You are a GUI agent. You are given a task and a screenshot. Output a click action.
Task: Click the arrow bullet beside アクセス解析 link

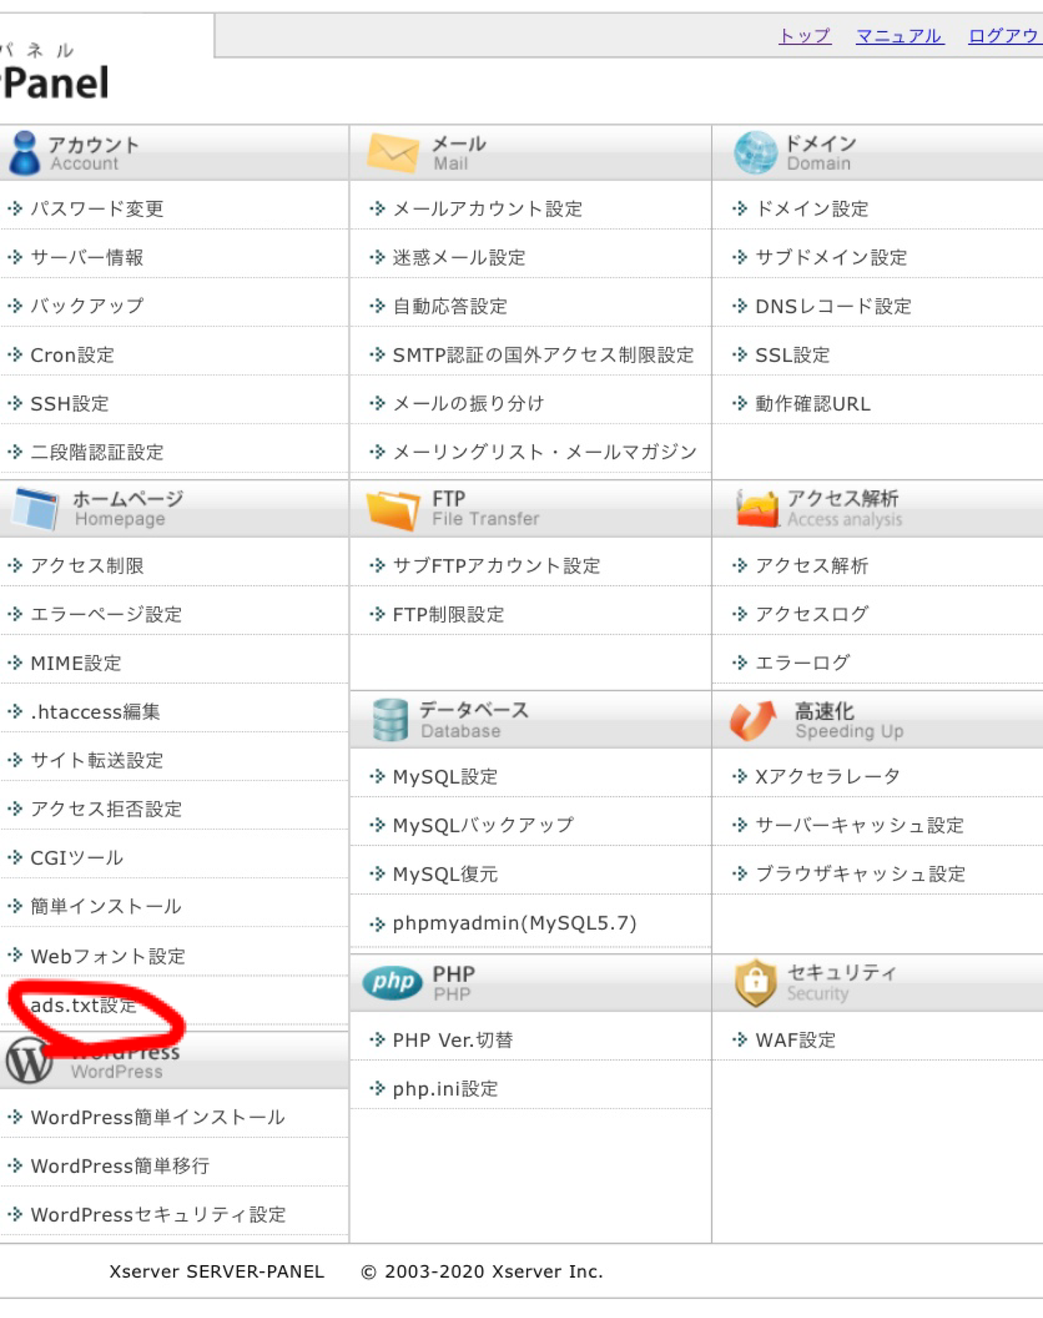739,565
